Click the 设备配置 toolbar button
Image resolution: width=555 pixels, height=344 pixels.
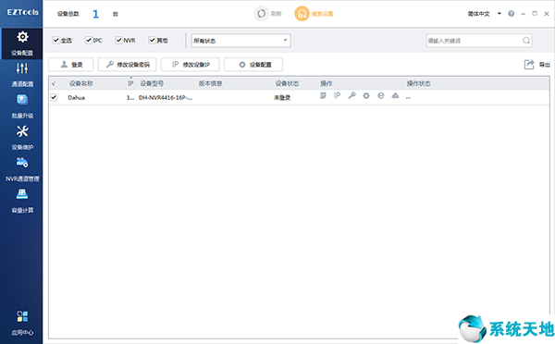[253, 65]
